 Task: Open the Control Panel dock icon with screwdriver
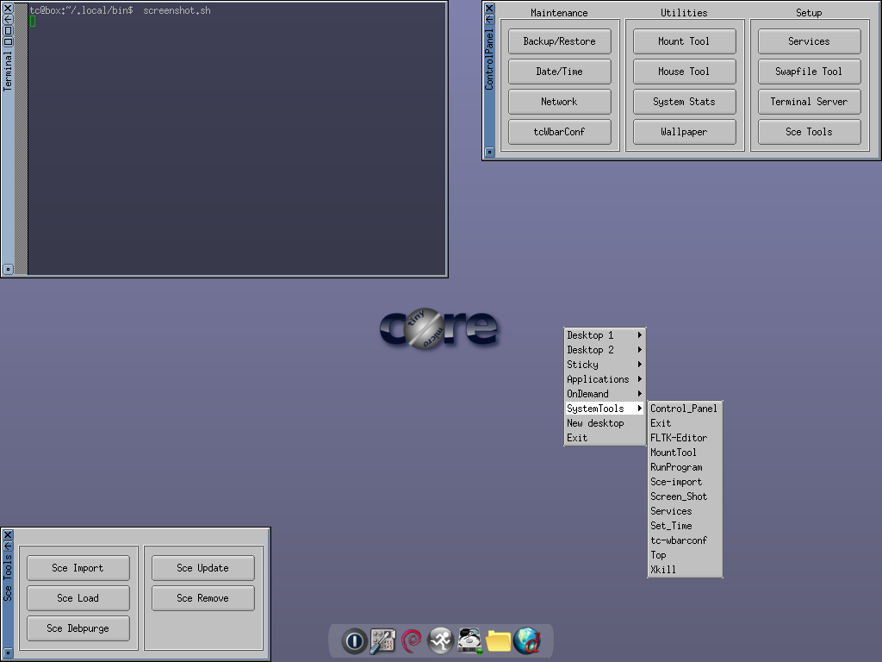pyautogui.click(x=382, y=641)
